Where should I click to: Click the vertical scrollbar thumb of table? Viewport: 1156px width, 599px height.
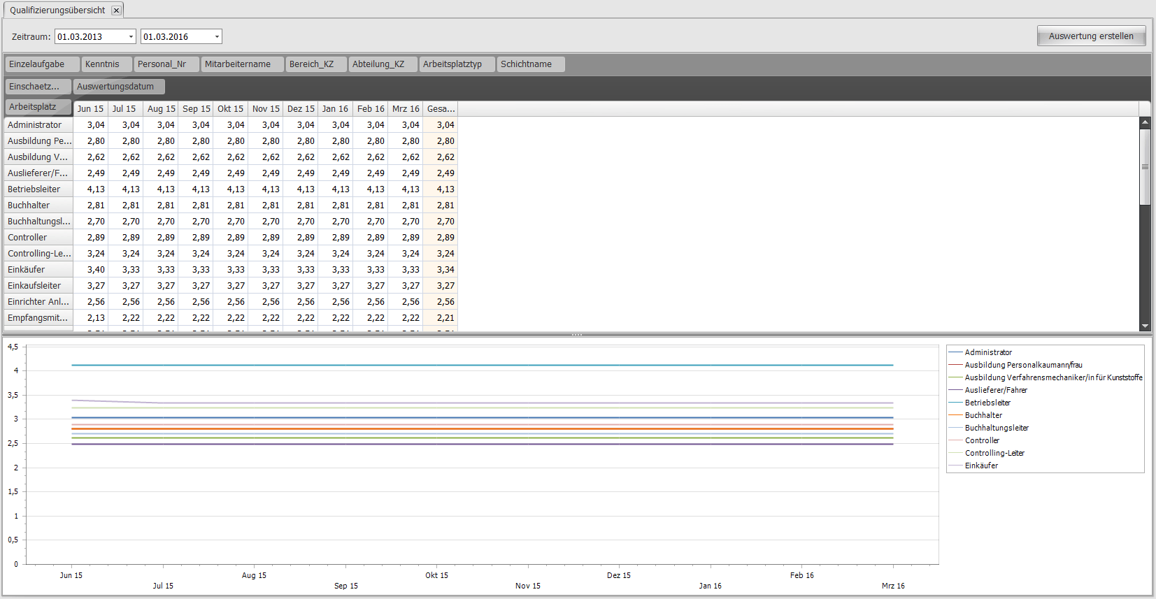coord(1145,167)
